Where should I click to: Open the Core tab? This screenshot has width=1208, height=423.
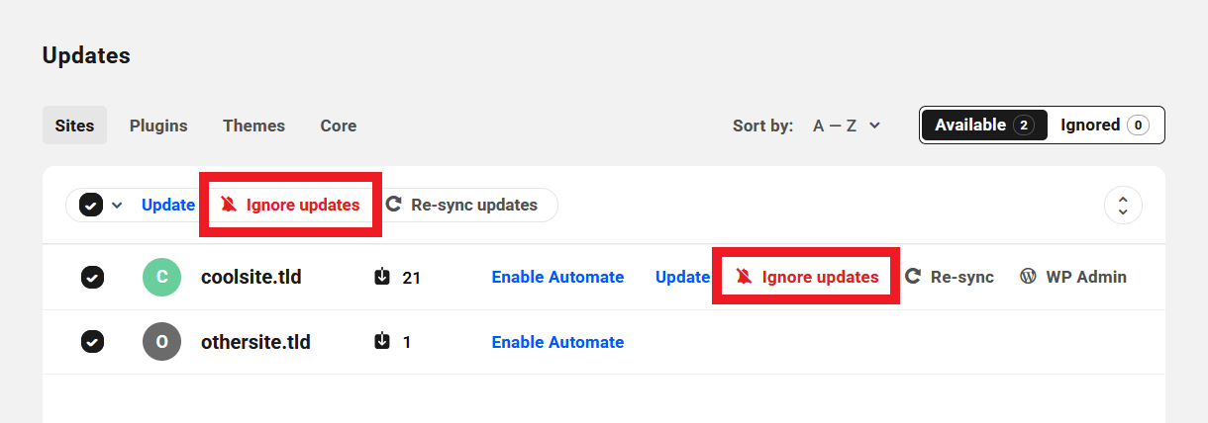(339, 126)
